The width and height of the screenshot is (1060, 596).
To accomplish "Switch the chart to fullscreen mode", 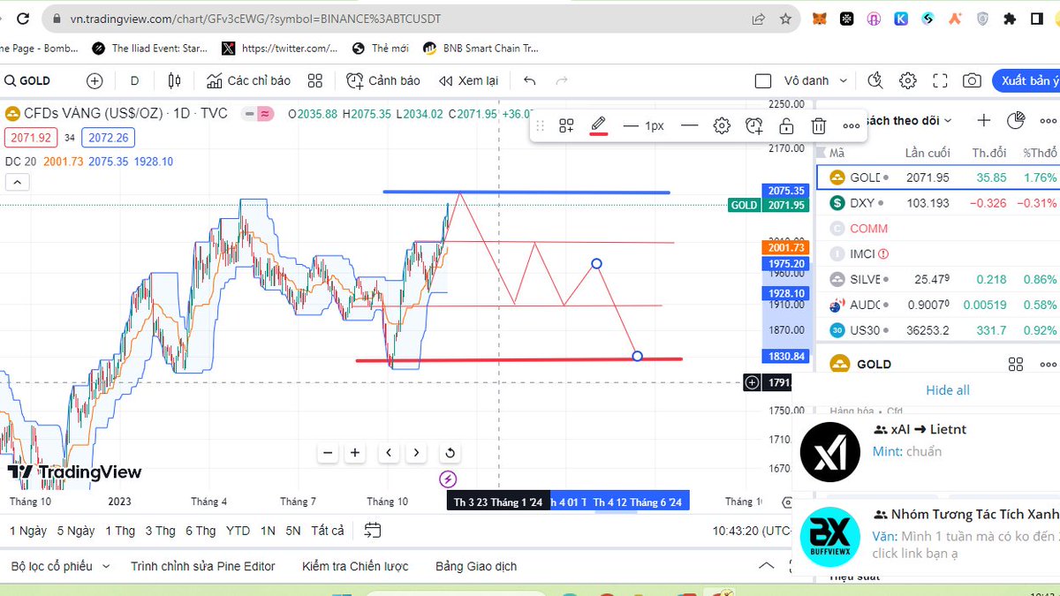I will pos(940,80).
